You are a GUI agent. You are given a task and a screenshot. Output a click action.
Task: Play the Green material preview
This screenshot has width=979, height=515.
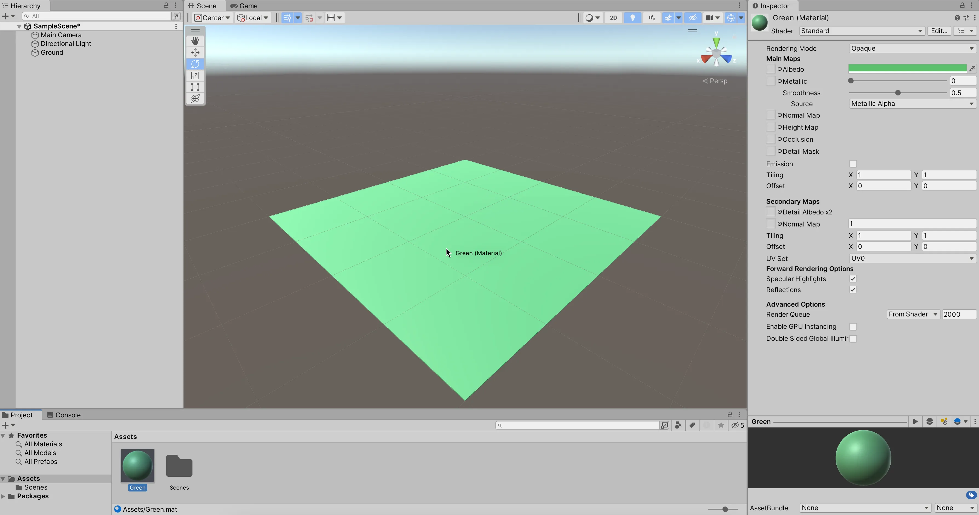[915, 421]
